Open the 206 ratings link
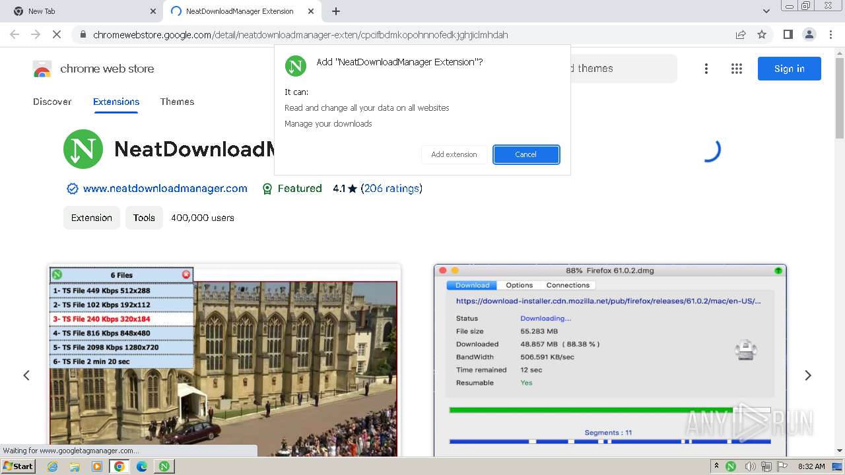Screen dimensions: 845x475 [x=391, y=189]
